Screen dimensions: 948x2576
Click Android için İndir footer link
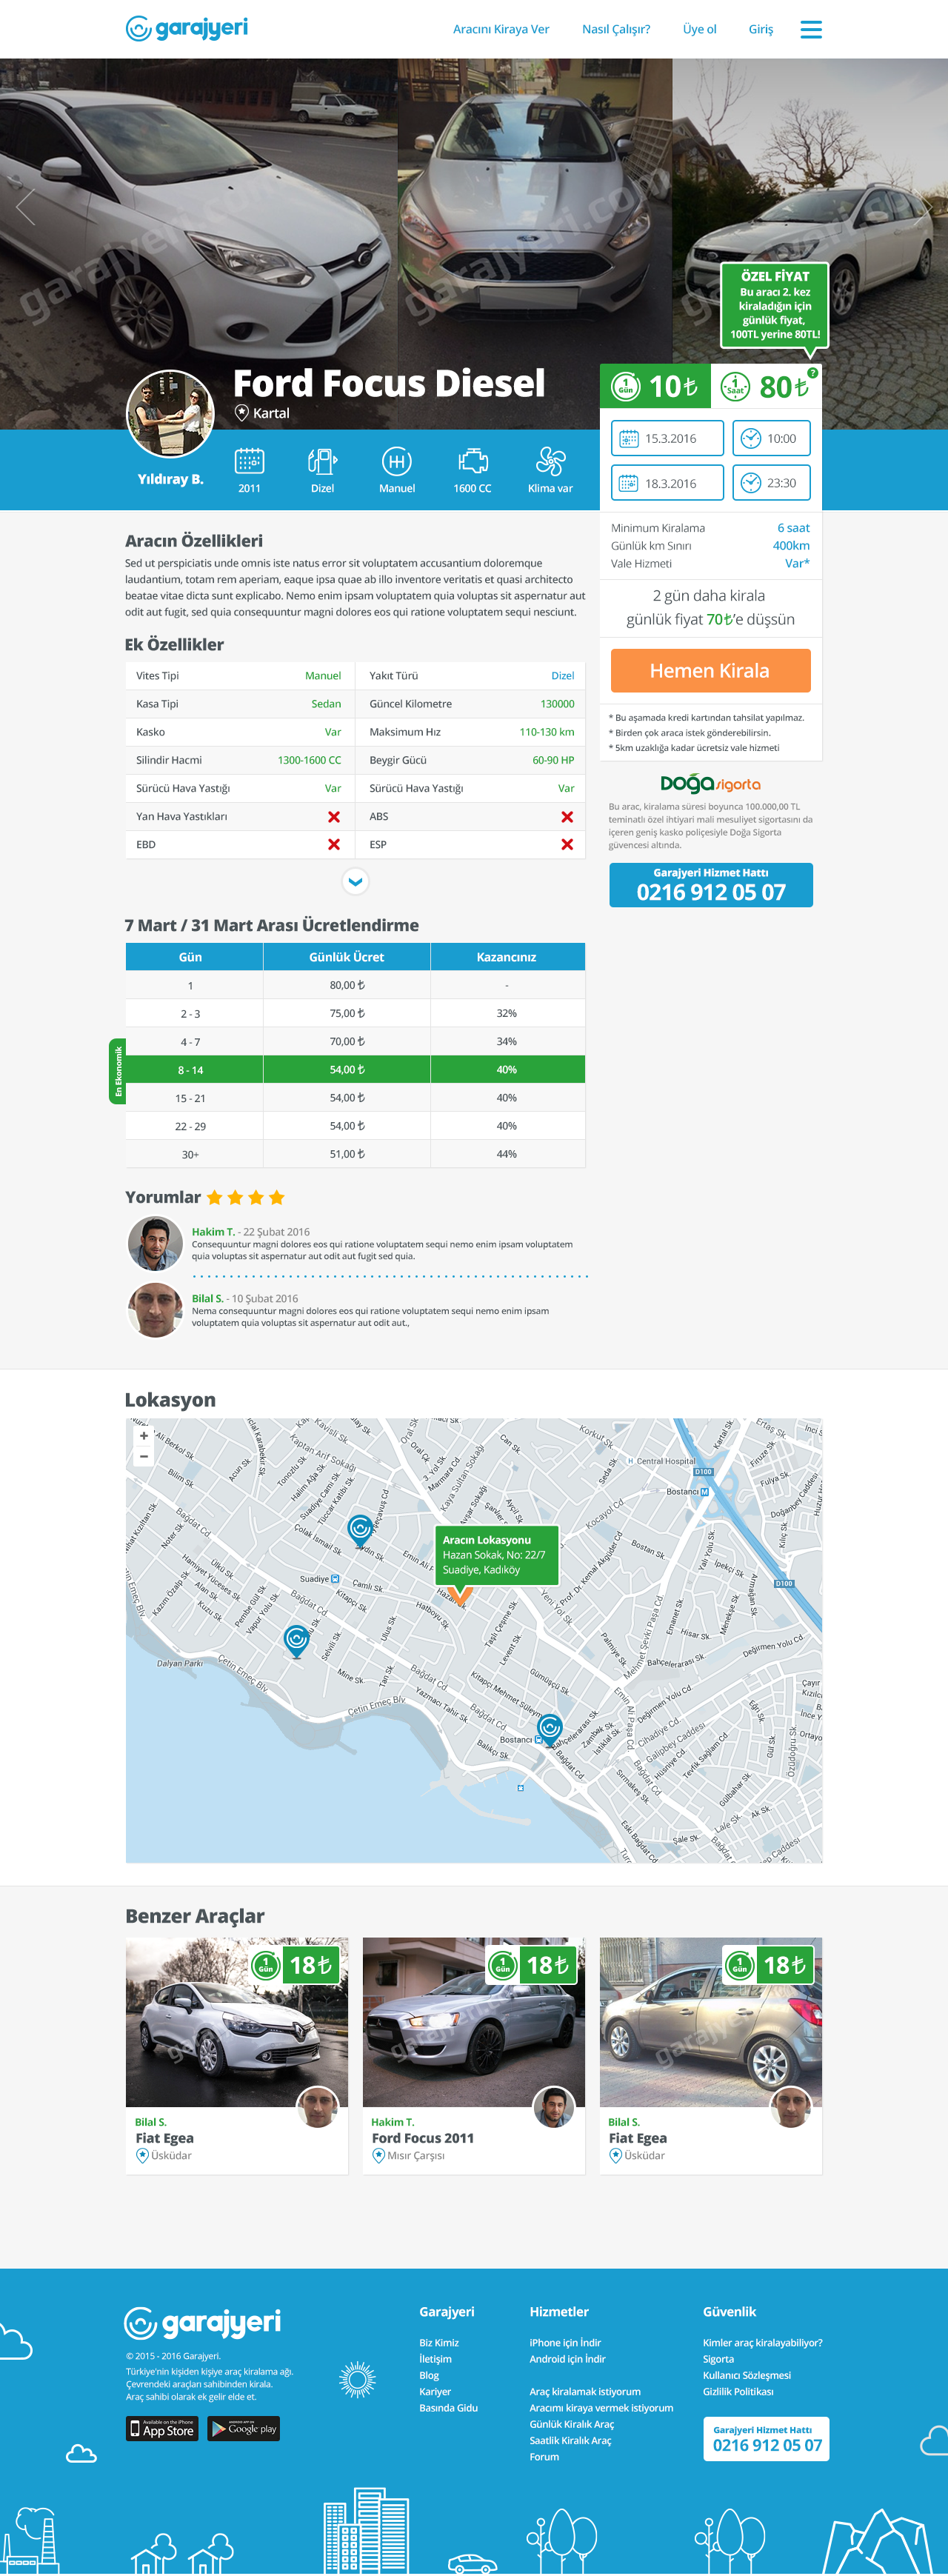click(x=567, y=2358)
